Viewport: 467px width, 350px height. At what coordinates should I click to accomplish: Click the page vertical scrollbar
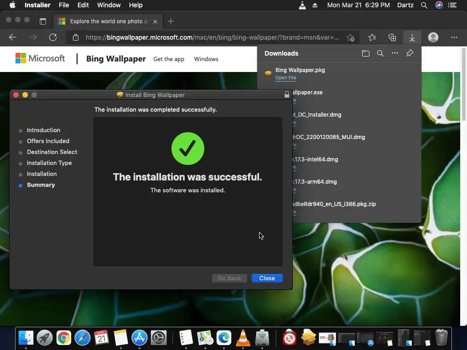[463, 84]
